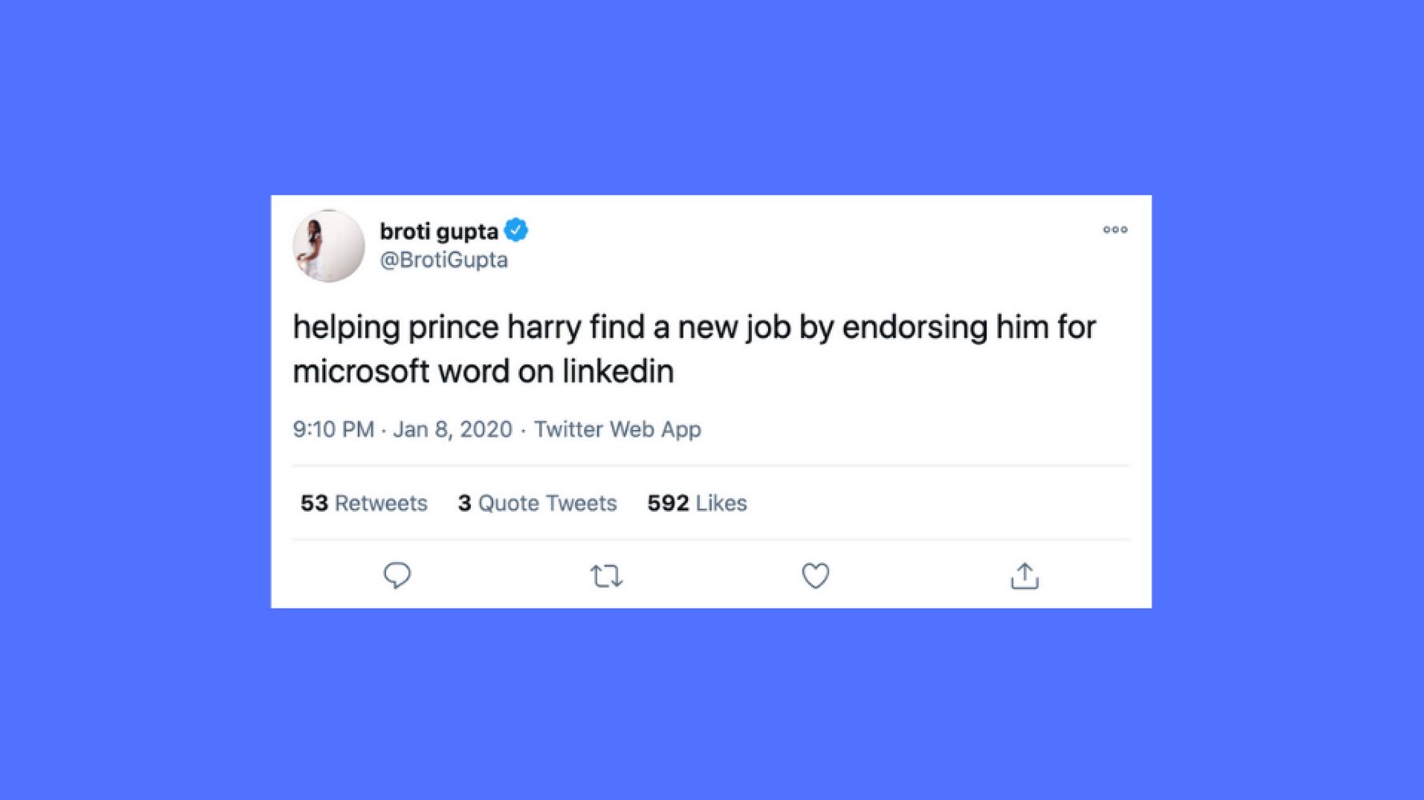Screen dimensions: 1424x800
Task: Like the tweet with the heart icon
Action: [x=815, y=576]
